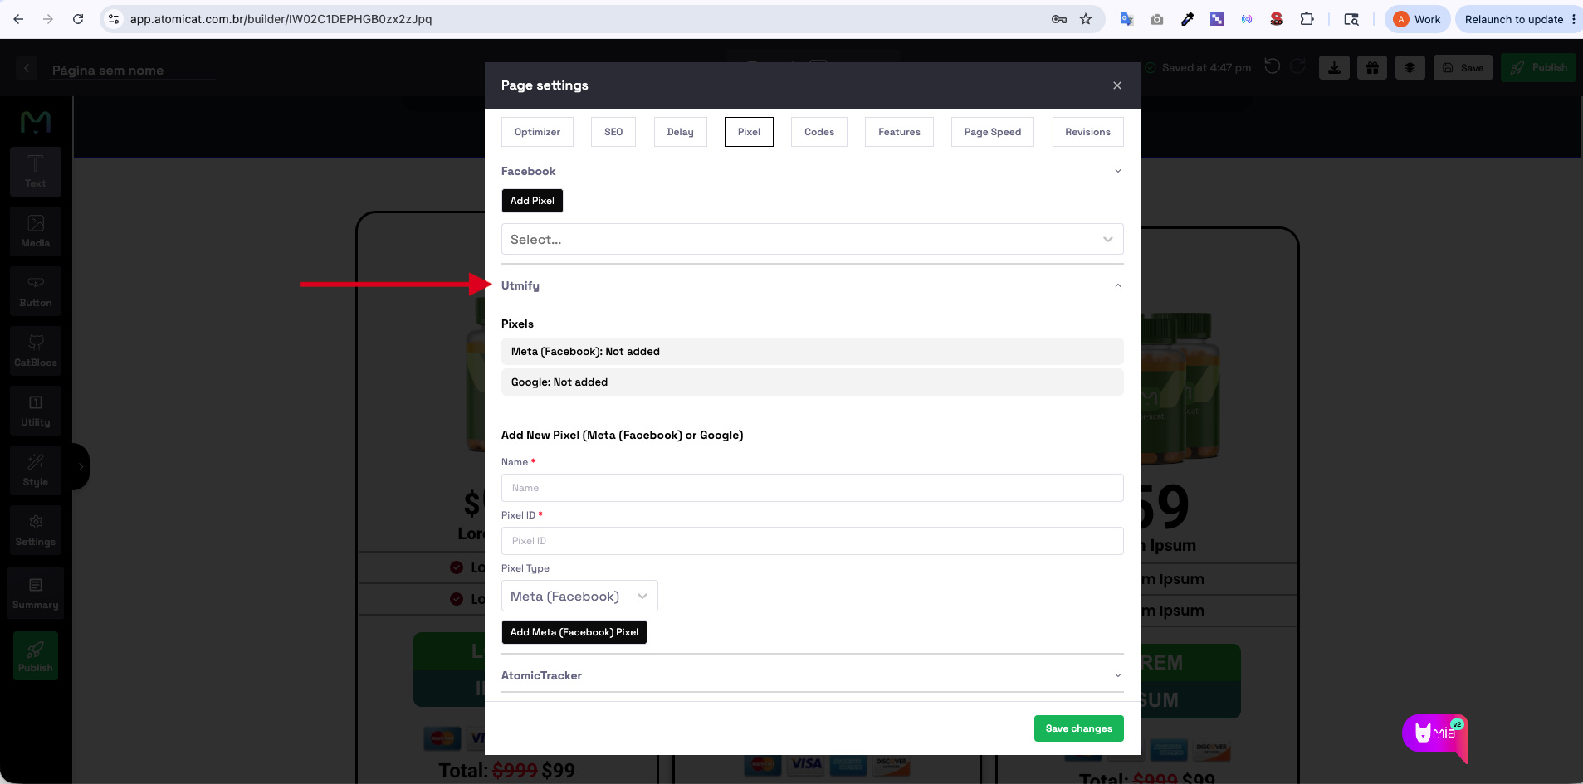Collapse the Utmify section
The image size is (1583, 784).
click(x=1117, y=285)
